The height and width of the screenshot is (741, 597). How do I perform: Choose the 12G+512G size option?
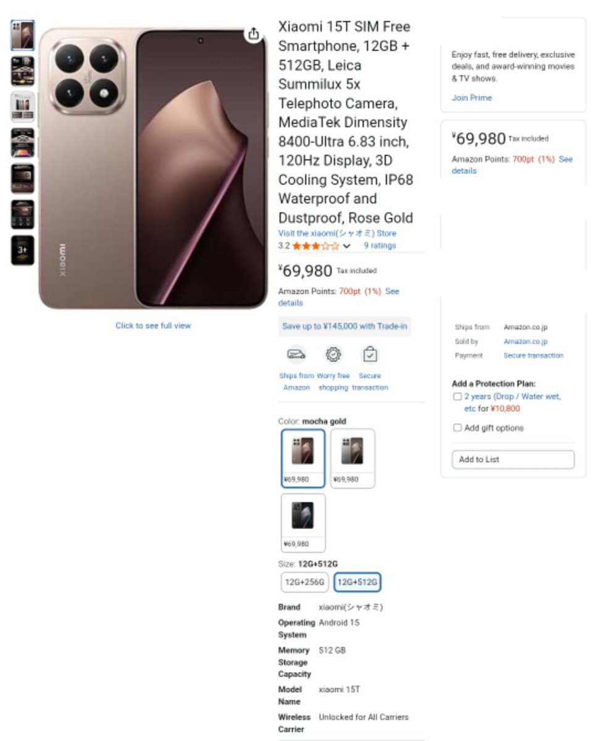click(357, 582)
